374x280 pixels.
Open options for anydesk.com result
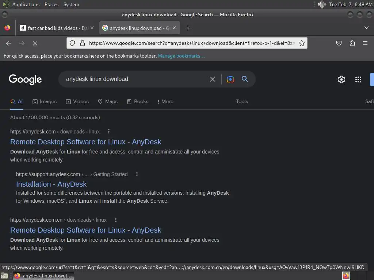coord(109,131)
